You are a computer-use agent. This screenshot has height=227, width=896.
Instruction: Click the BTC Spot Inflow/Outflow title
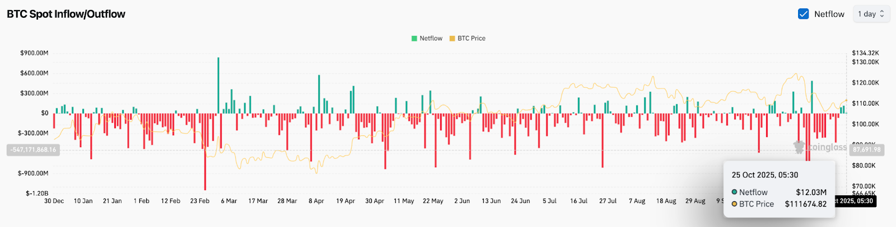(x=66, y=14)
